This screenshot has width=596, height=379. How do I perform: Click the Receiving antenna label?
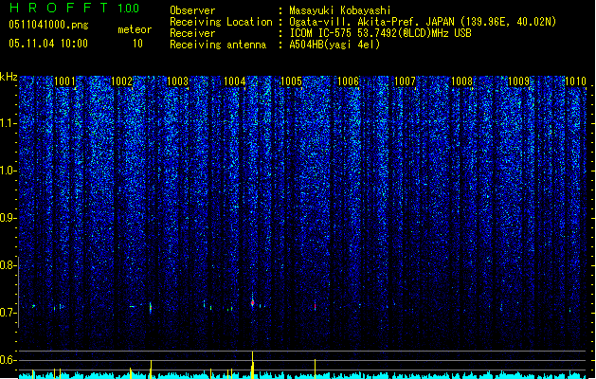click(x=218, y=45)
